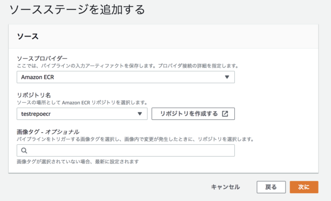
Task: Open the Amazon ECR source provider dropdown
Action: (x=126, y=77)
